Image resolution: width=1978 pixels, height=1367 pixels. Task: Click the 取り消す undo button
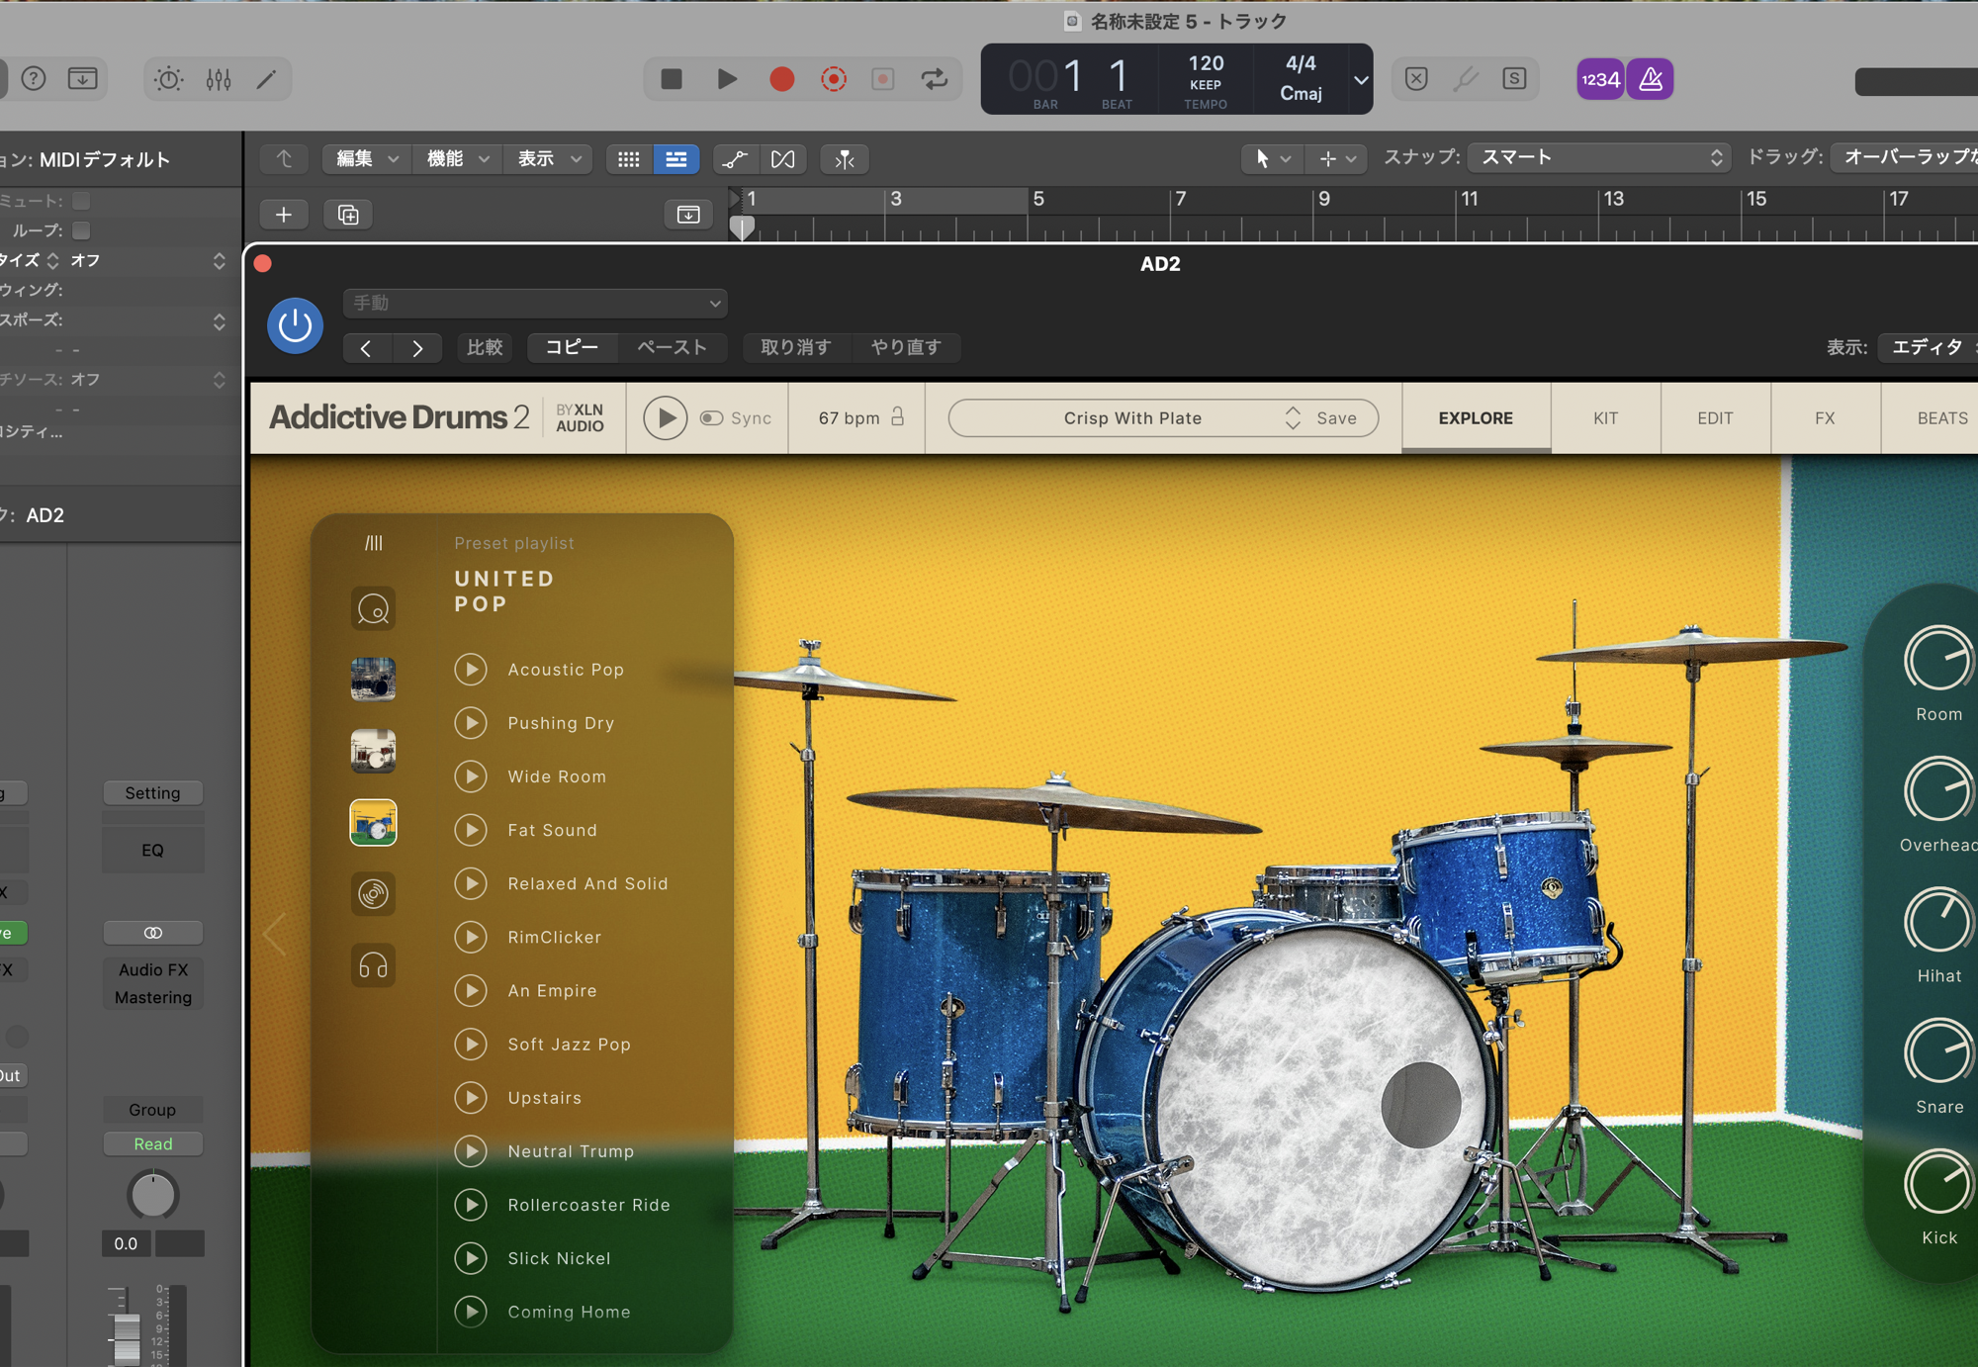pyautogui.click(x=796, y=348)
